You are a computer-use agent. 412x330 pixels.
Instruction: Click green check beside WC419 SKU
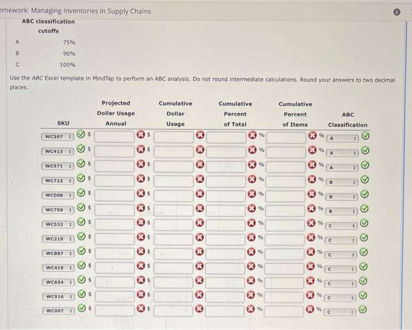[82, 265]
